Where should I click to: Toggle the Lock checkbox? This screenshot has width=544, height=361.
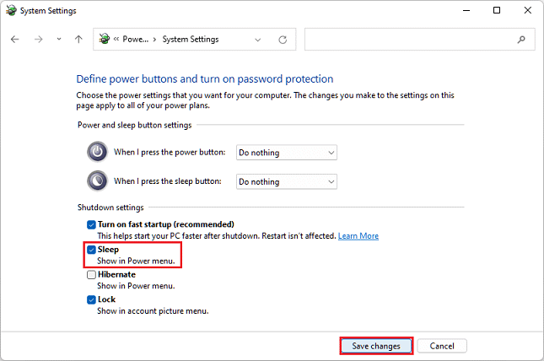click(x=91, y=299)
